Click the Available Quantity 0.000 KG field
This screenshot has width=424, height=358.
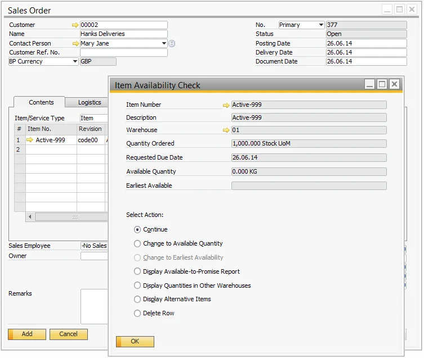point(309,172)
